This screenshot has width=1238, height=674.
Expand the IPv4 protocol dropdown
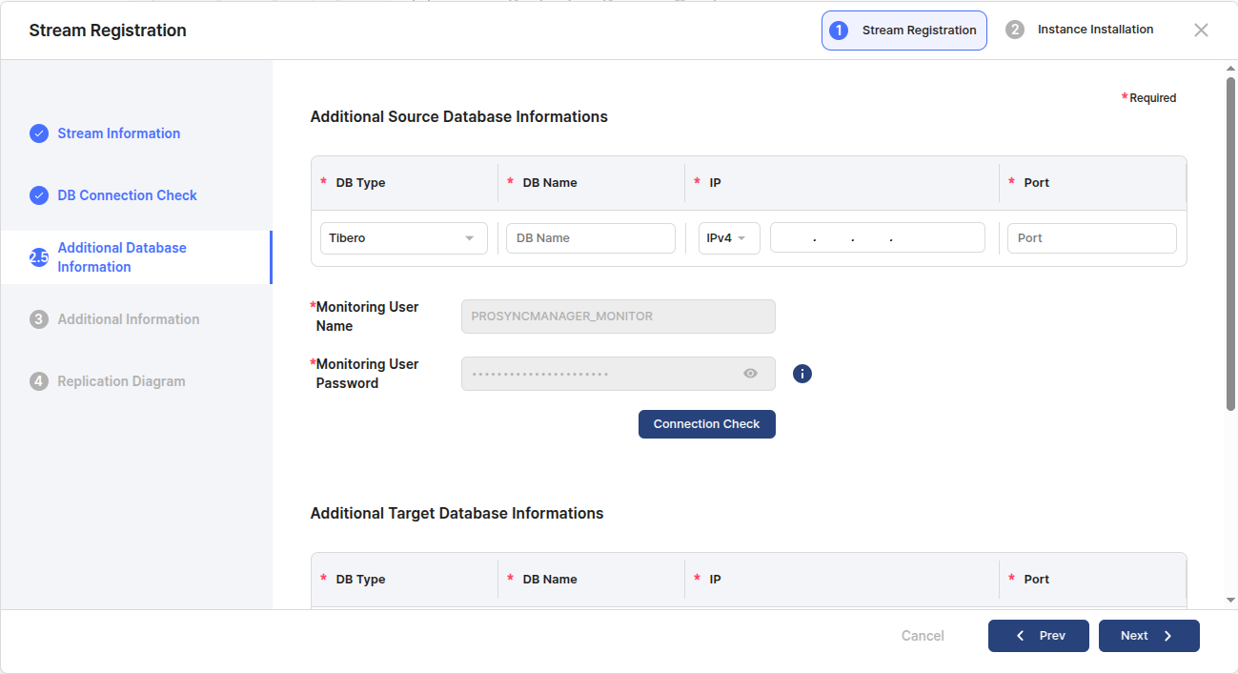(x=729, y=238)
